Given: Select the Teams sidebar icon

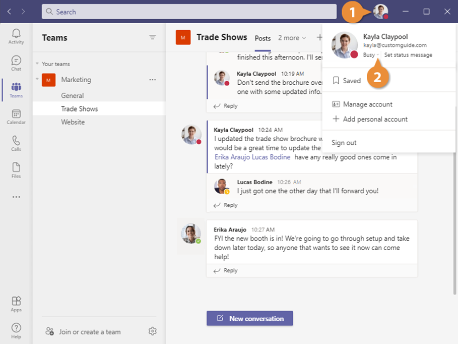Looking at the screenshot, I should [16, 90].
